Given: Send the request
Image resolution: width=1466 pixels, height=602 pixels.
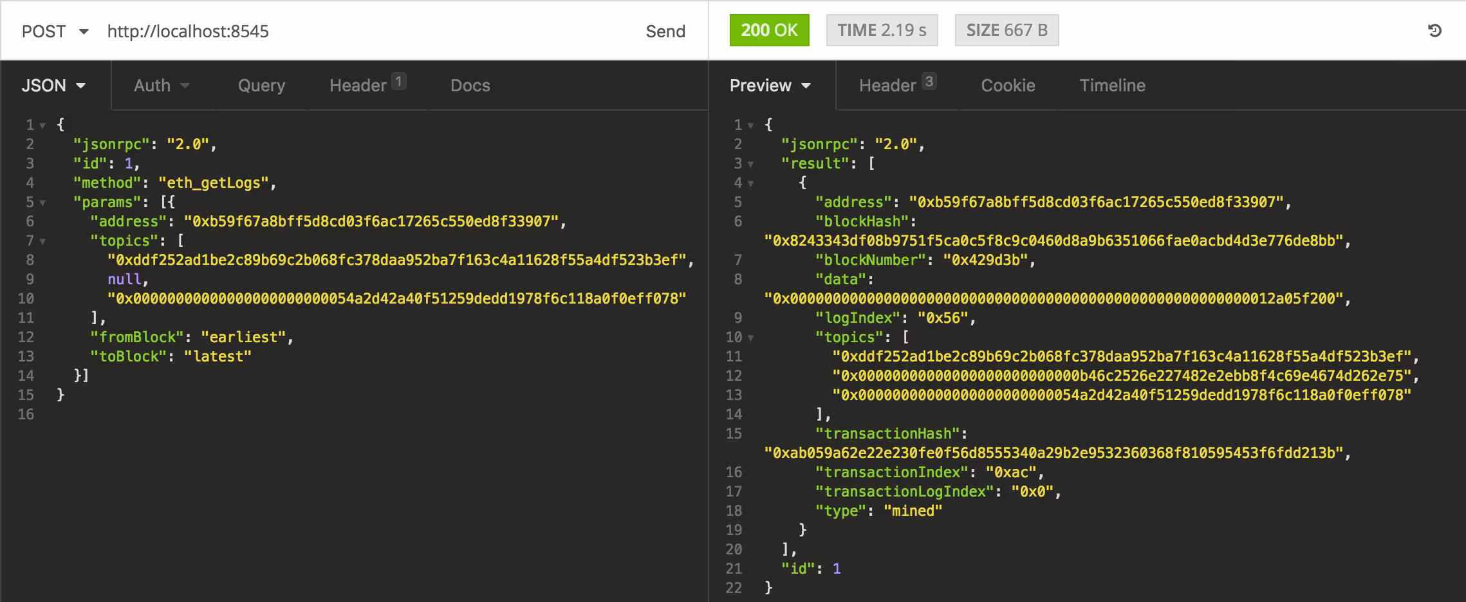Looking at the screenshot, I should pos(665,32).
